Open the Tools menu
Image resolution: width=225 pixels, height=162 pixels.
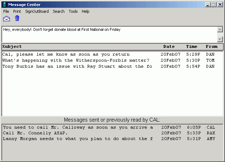point(73,11)
